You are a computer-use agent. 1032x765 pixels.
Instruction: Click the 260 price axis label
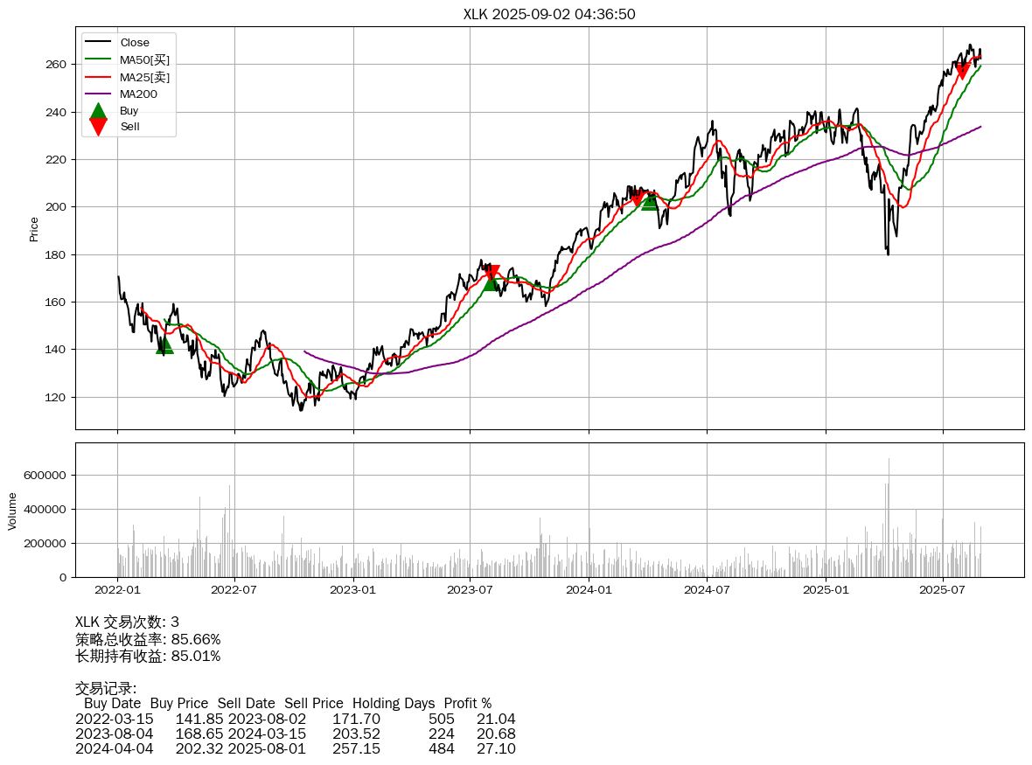(x=56, y=65)
